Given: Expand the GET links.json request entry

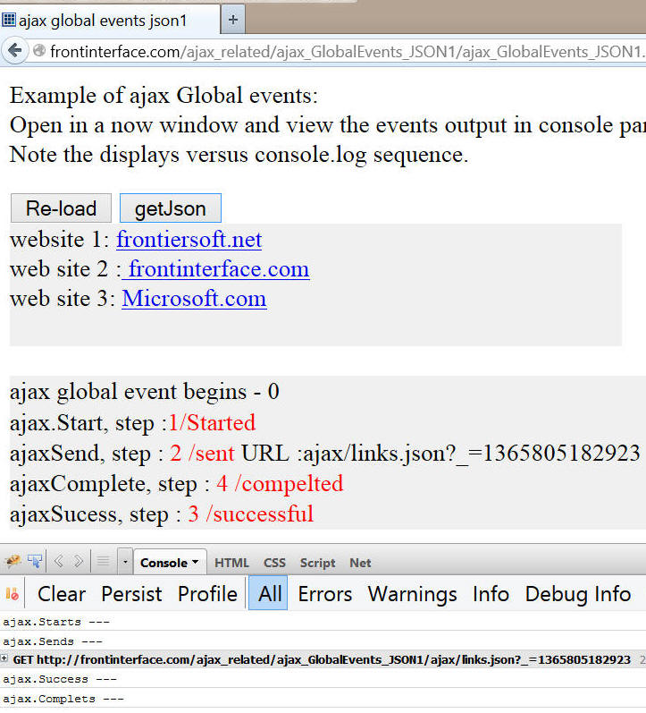Looking at the screenshot, I should coord(5,658).
